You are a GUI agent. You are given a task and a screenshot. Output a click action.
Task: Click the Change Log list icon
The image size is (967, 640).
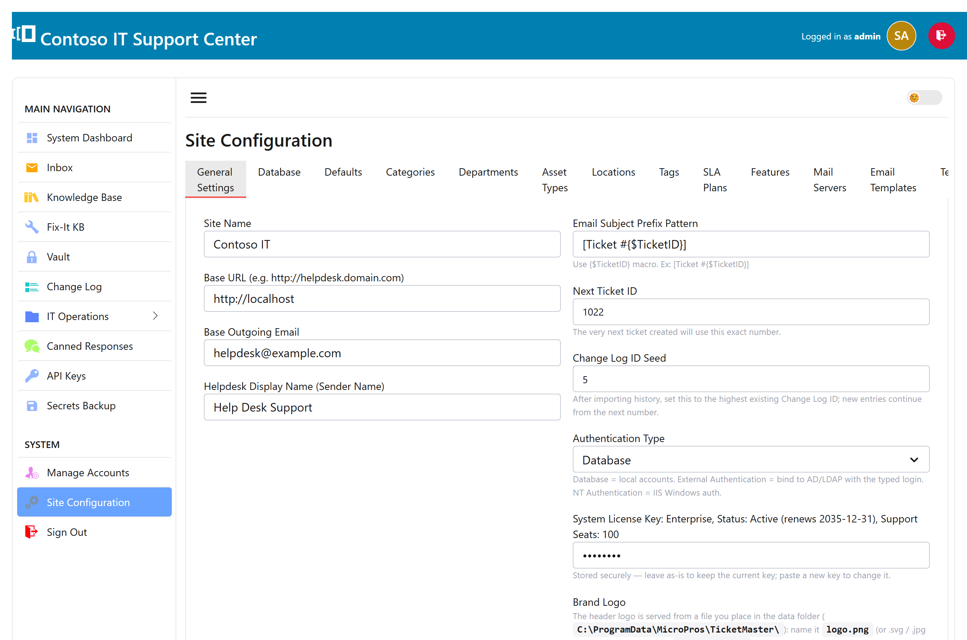click(x=32, y=287)
